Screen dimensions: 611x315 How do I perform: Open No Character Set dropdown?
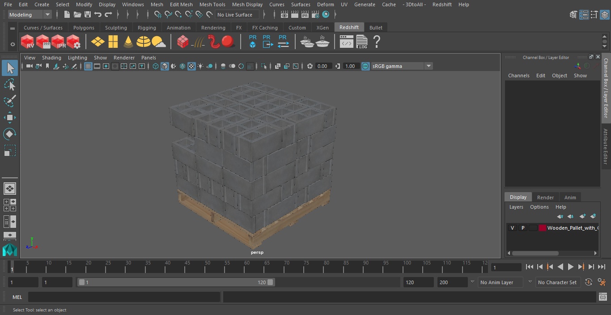557,282
